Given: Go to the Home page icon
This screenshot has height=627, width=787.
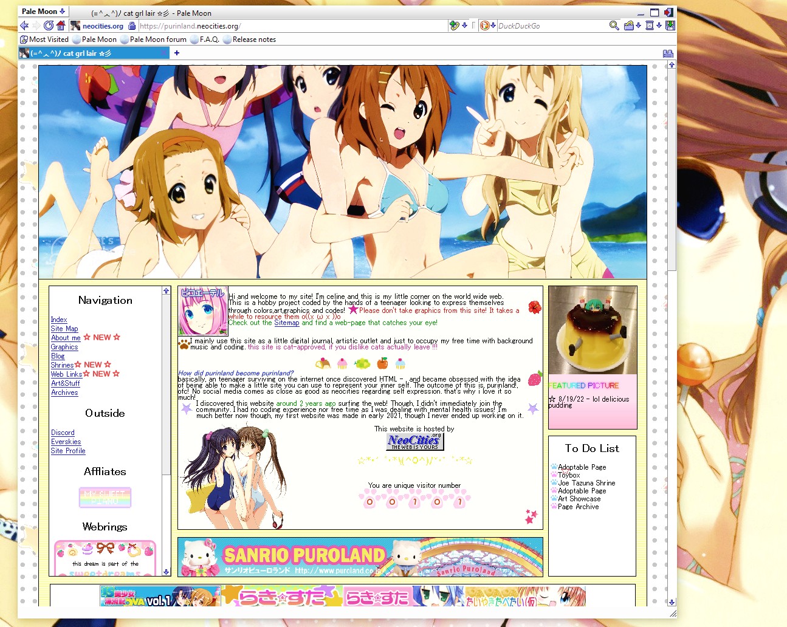Looking at the screenshot, I should coord(61,26).
